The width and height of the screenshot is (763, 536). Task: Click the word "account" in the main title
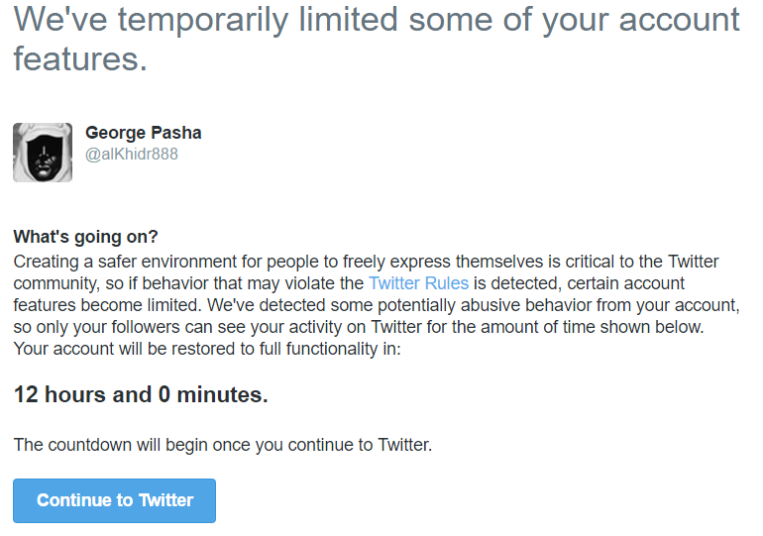point(679,21)
